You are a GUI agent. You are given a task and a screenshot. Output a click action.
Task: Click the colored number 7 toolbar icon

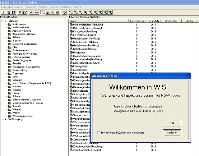click(x=100, y=12)
